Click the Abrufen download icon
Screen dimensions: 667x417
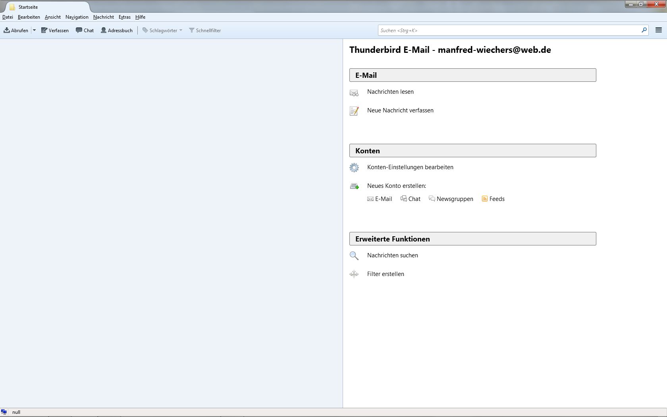pos(7,30)
